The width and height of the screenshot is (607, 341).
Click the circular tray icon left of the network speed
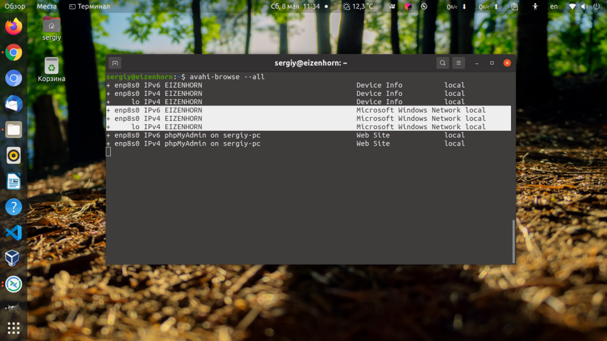[x=424, y=6]
